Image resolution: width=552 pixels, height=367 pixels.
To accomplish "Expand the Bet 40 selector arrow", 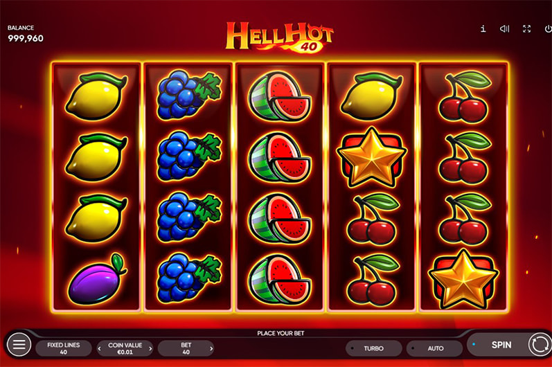I will (x=211, y=349).
